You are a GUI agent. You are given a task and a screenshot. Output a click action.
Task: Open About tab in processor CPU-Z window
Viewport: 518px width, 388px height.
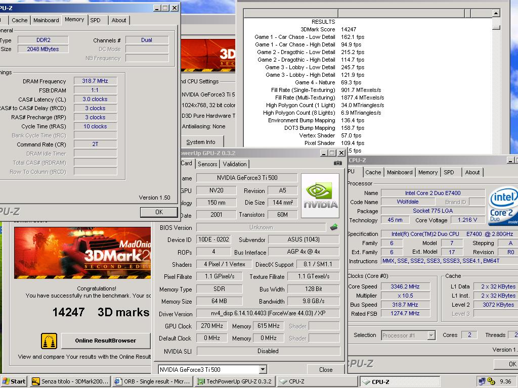(x=472, y=172)
